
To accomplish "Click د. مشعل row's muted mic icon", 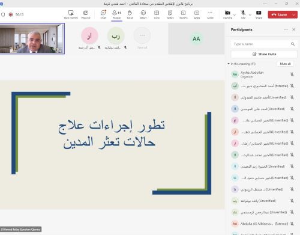I will [292, 189].
